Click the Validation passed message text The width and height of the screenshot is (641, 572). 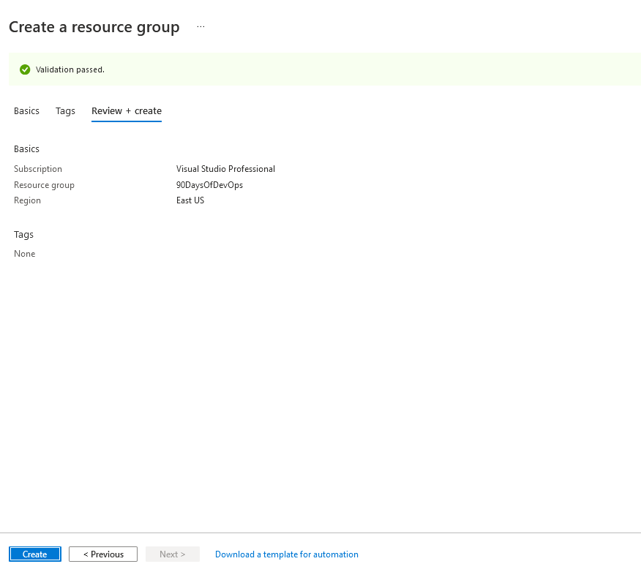click(70, 69)
